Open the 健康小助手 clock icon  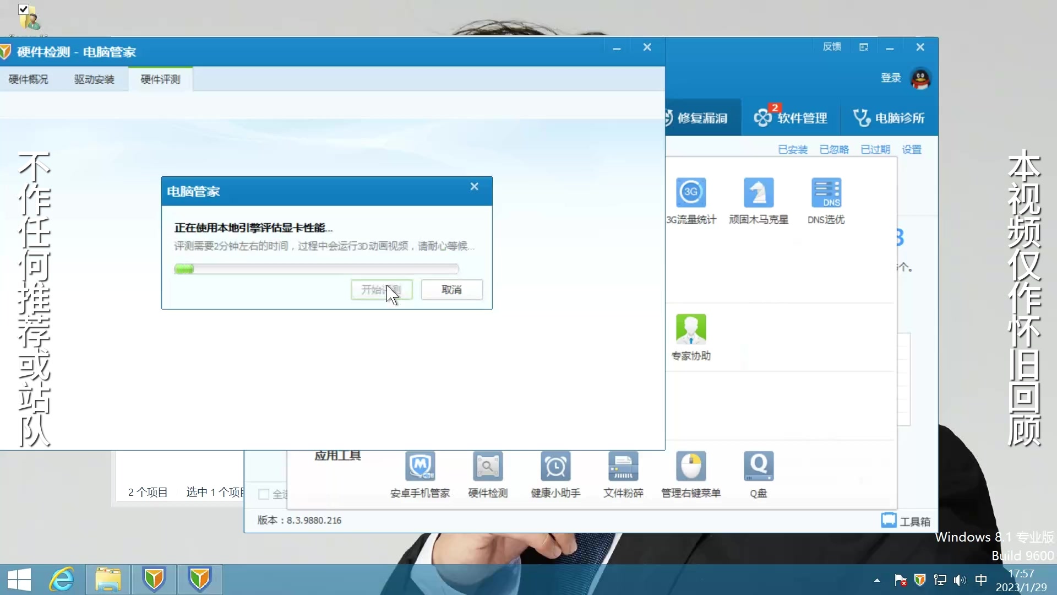(555, 466)
